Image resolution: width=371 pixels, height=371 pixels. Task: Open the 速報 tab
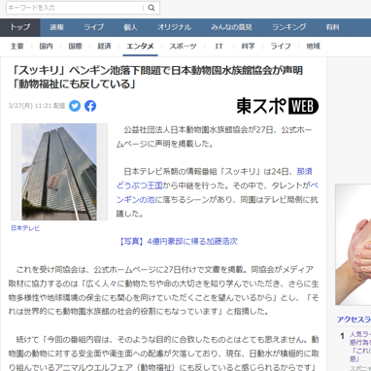click(57, 27)
